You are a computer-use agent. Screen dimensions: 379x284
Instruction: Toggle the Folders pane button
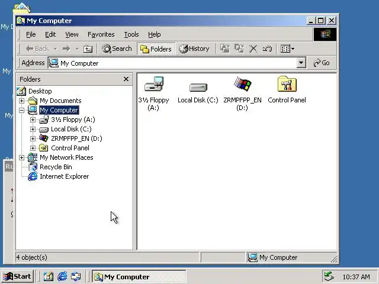(x=156, y=49)
